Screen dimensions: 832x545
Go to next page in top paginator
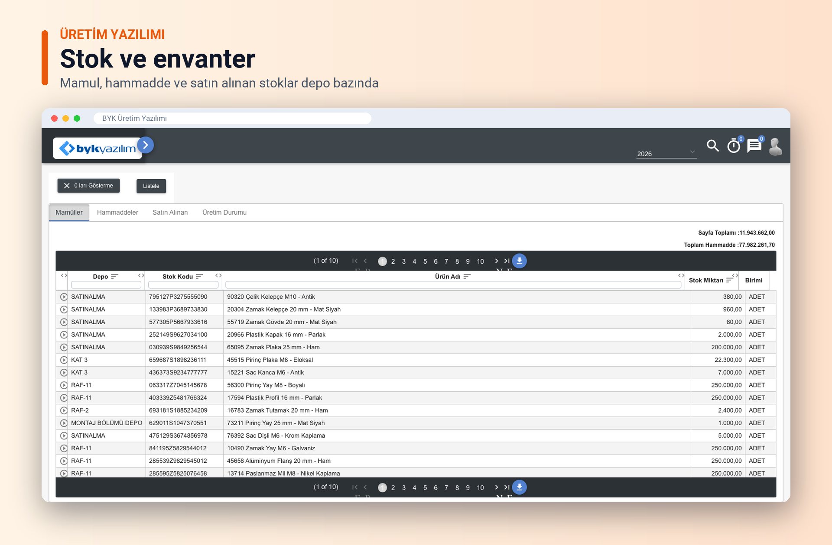[x=497, y=261]
